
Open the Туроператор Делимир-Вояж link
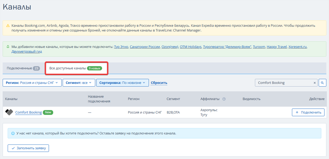(227, 47)
